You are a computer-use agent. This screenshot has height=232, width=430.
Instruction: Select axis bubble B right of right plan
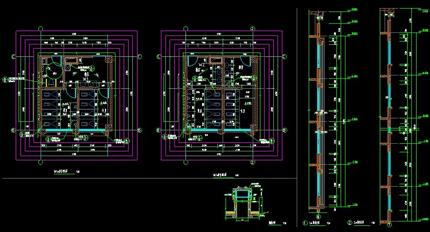pos(284,130)
